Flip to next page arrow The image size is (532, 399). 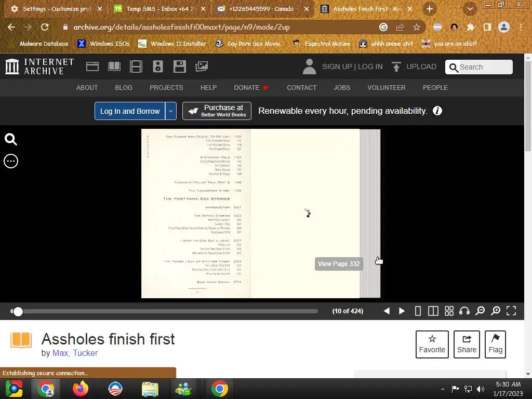click(402, 311)
